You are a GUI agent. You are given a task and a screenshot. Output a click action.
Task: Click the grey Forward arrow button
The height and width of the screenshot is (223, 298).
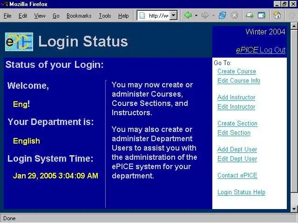[x=205, y=15]
